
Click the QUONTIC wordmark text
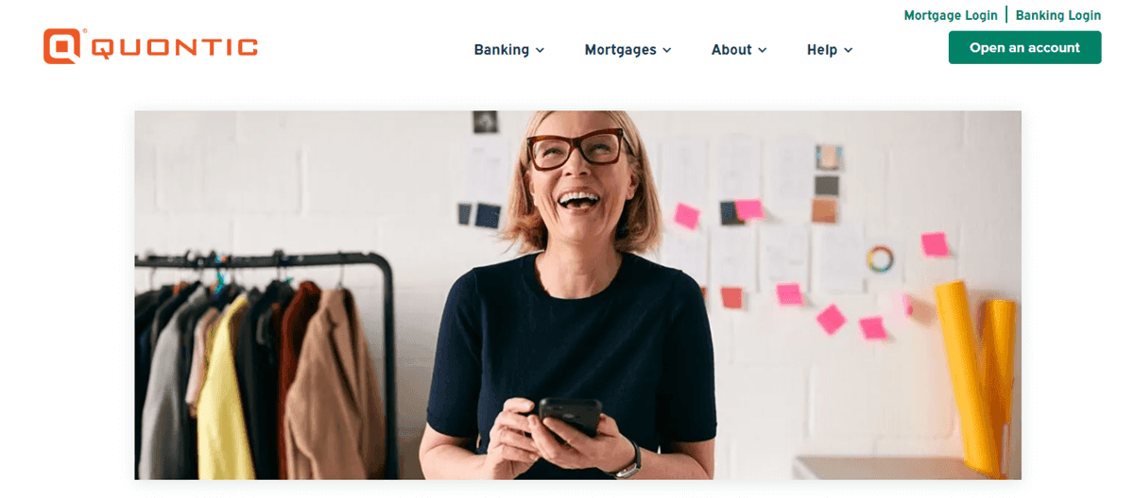[x=174, y=47]
